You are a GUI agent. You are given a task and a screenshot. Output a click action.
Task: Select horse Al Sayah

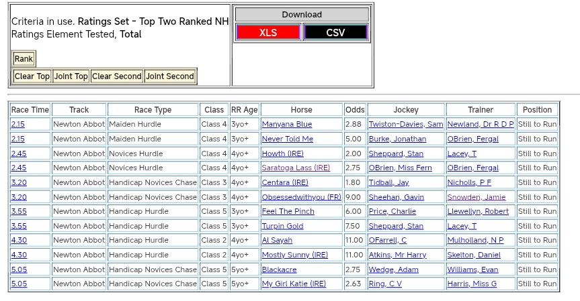tap(277, 240)
